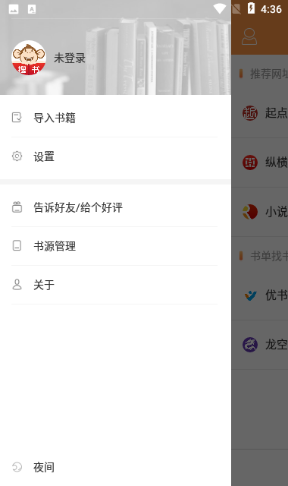Viewport: 288px width, 486px height.
Task: Open 关于 about entry
Action: point(115,285)
